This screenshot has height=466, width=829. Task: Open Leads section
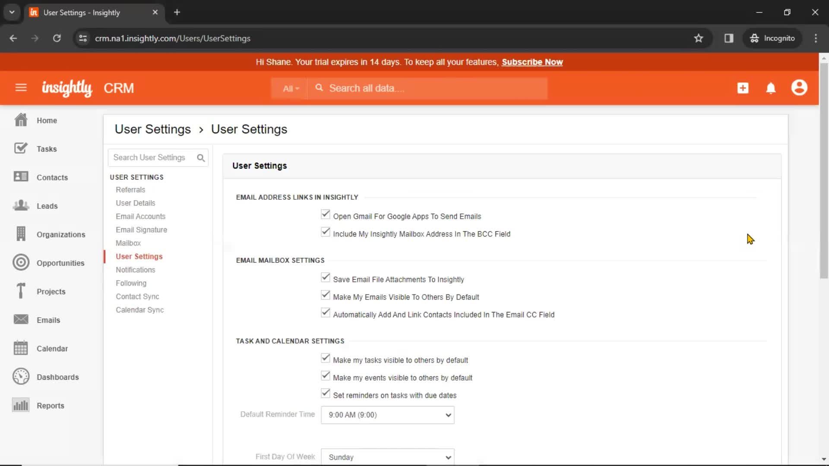click(x=47, y=206)
